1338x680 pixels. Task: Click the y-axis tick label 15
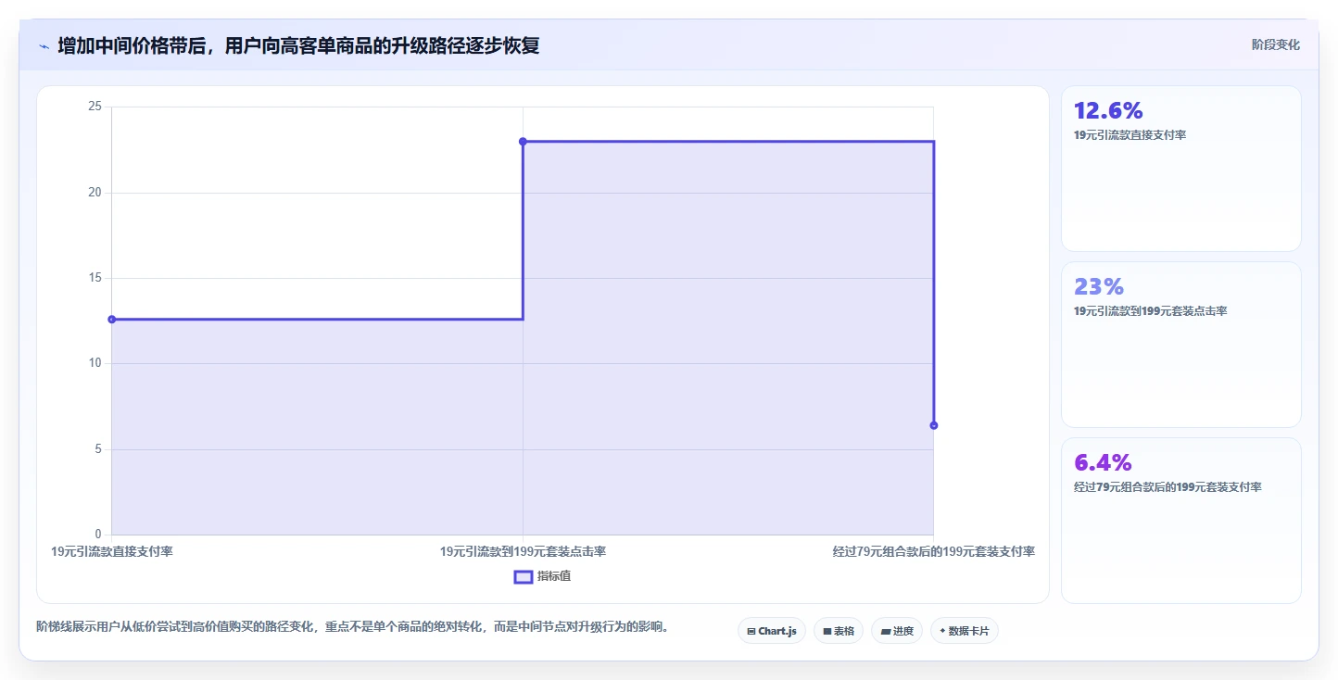[x=95, y=278]
